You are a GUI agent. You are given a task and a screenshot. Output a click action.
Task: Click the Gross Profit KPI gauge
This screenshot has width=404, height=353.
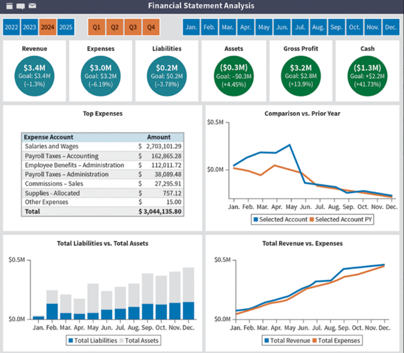point(300,74)
